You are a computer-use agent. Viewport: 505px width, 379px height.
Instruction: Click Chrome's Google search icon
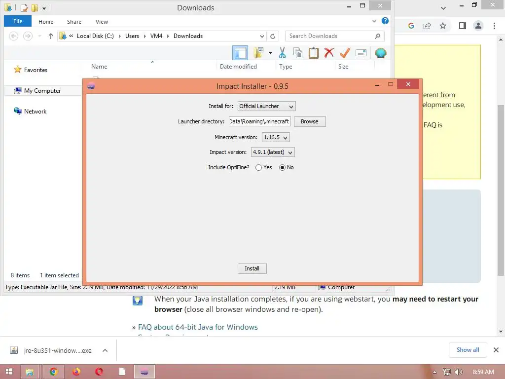click(x=411, y=26)
